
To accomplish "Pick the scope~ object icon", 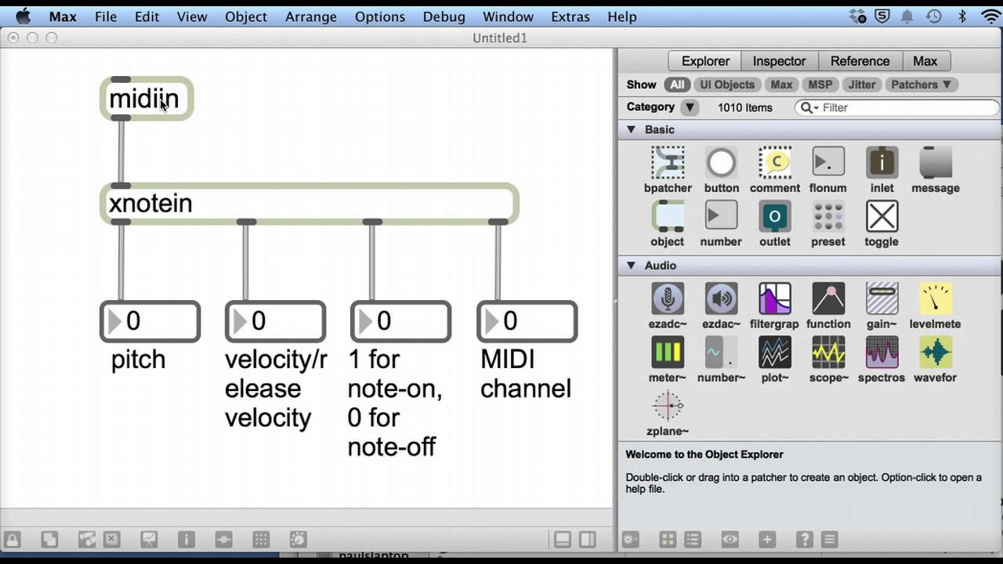I will (x=828, y=352).
